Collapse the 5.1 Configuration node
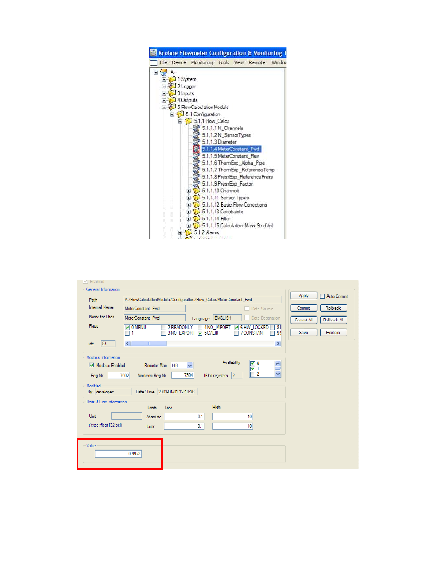435x563 pixels. (172, 114)
